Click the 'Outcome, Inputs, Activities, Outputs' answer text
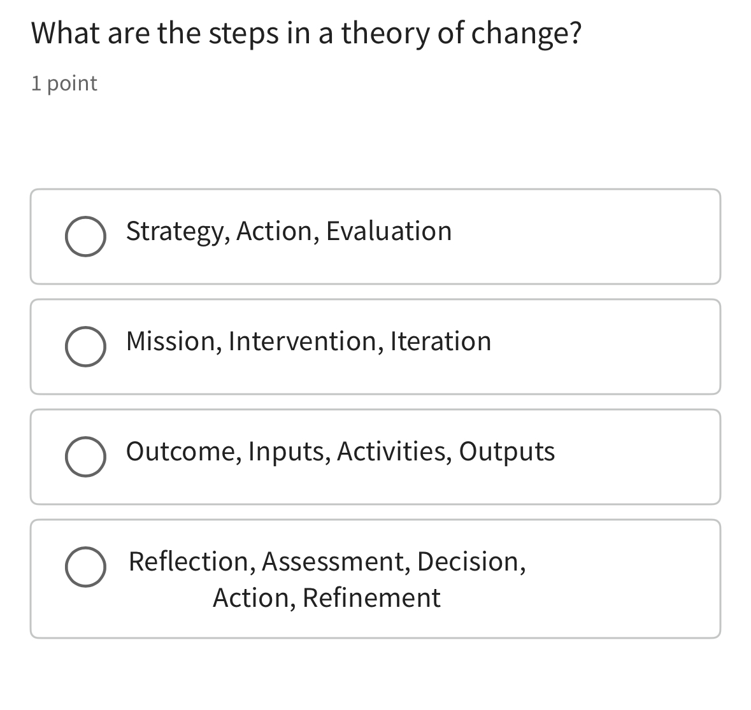 coord(340,451)
